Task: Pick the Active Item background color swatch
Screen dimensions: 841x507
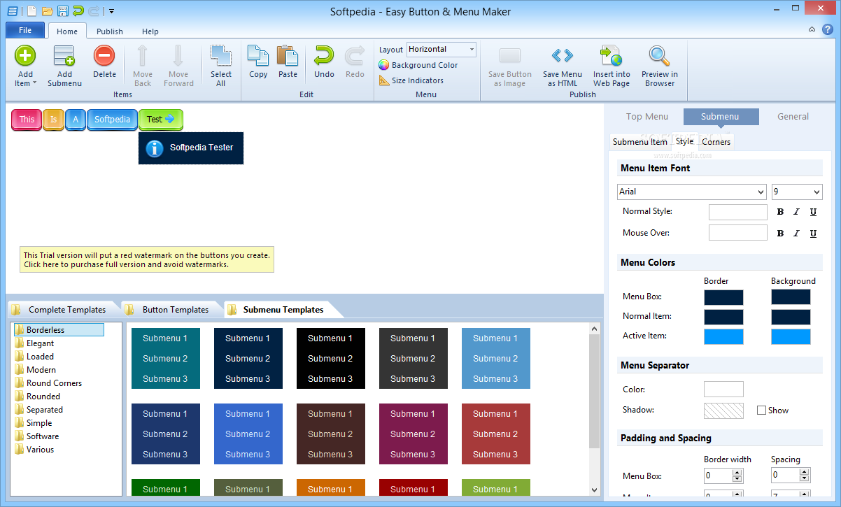Action: (791, 336)
